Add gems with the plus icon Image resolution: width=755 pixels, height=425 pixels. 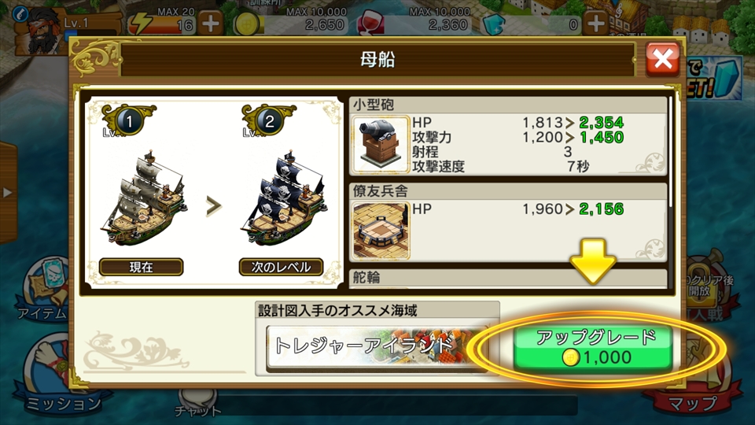tap(595, 24)
